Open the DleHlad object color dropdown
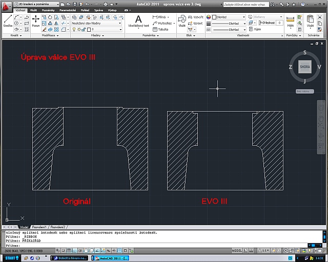 (x=229, y=17)
